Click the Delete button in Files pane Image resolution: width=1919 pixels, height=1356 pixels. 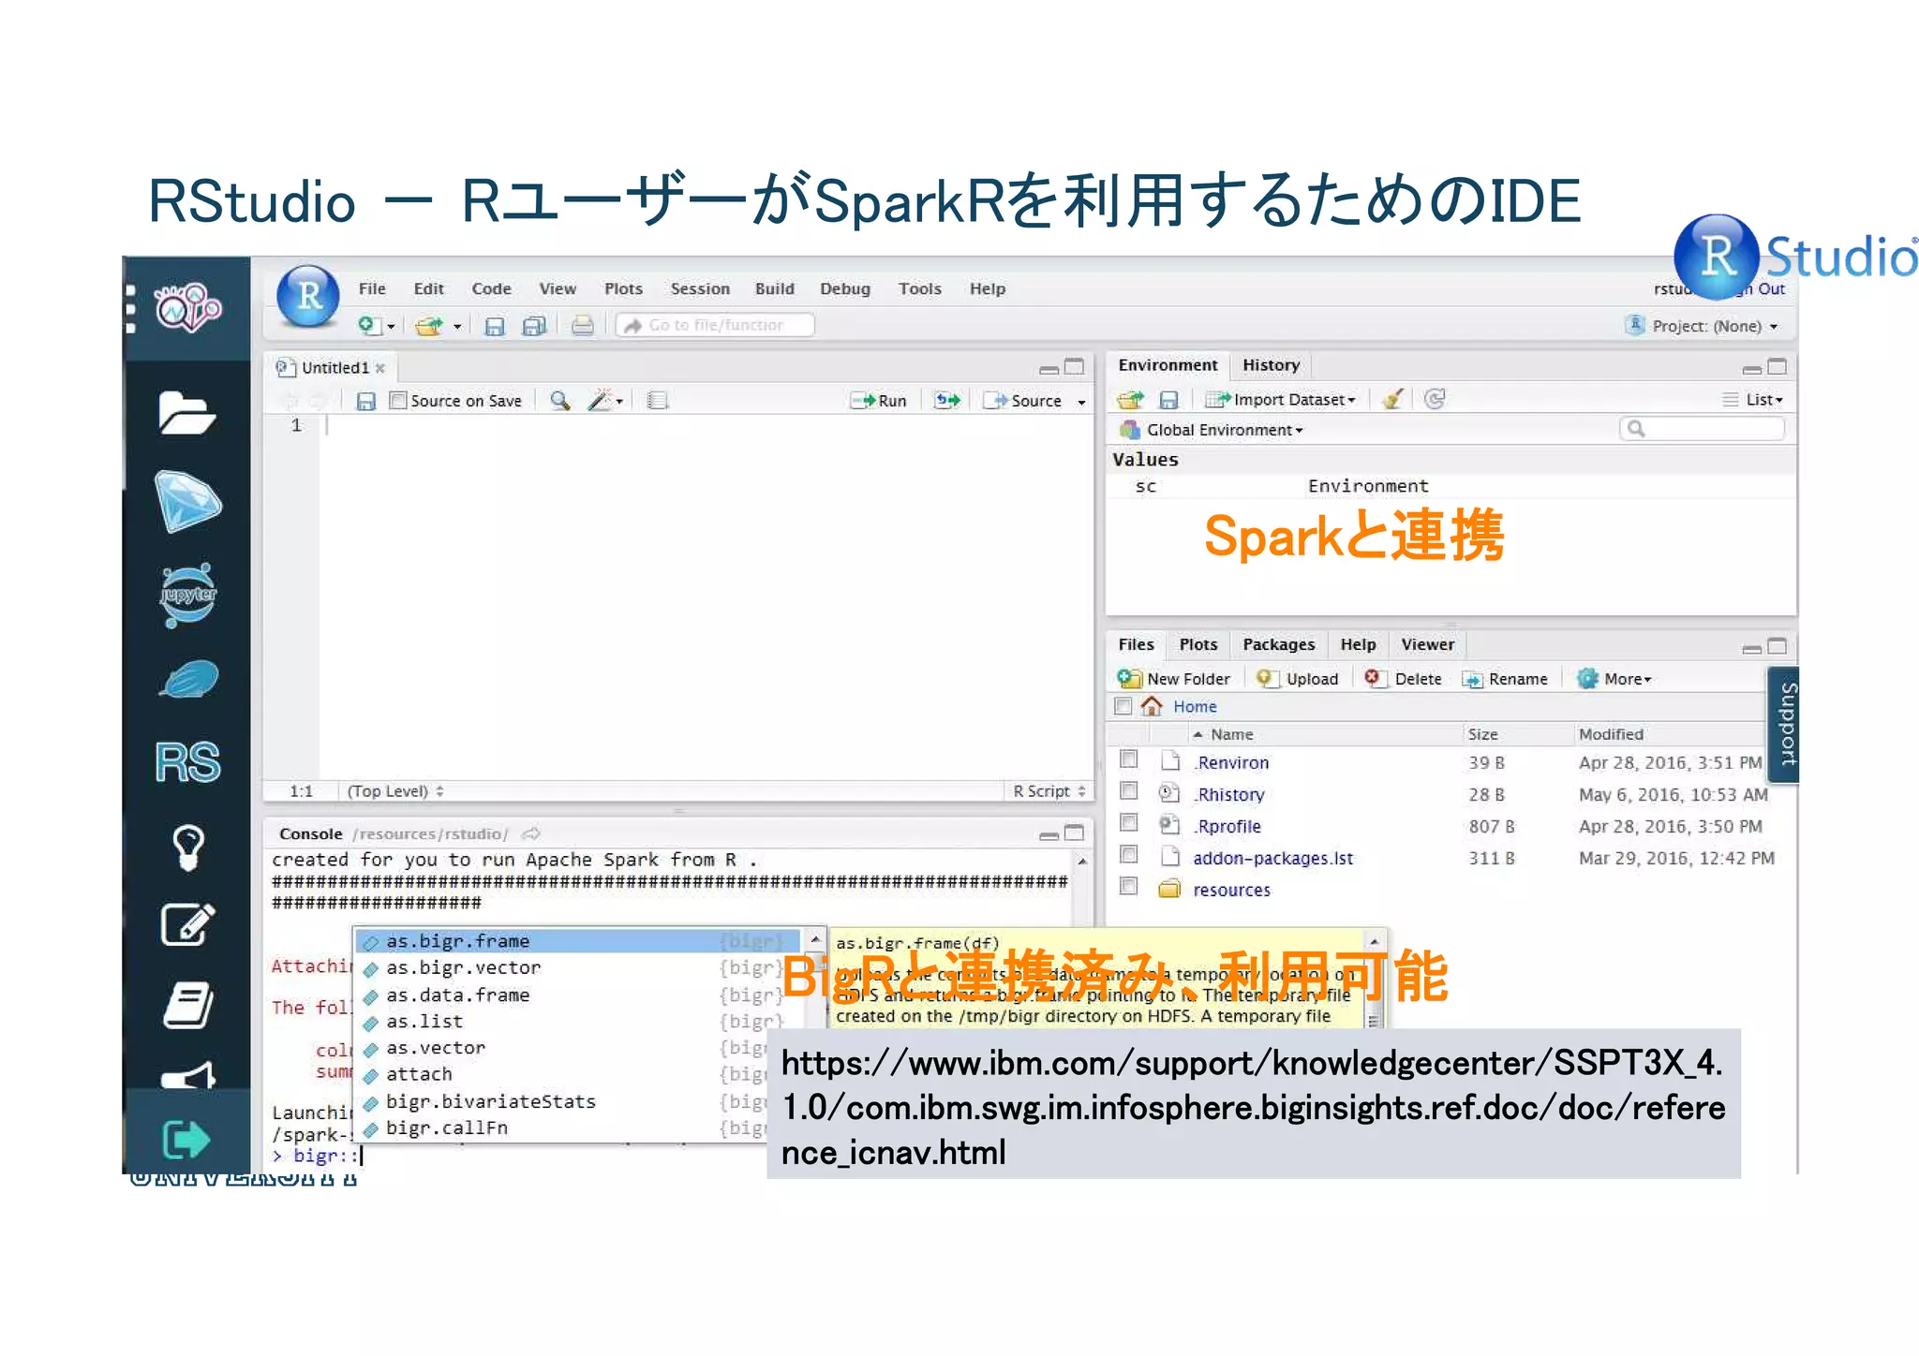1403,679
